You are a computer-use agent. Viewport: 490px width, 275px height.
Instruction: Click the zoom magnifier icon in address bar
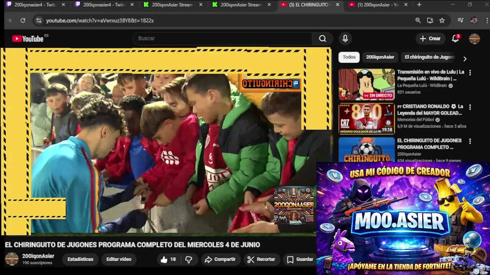pyautogui.click(x=418, y=21)
